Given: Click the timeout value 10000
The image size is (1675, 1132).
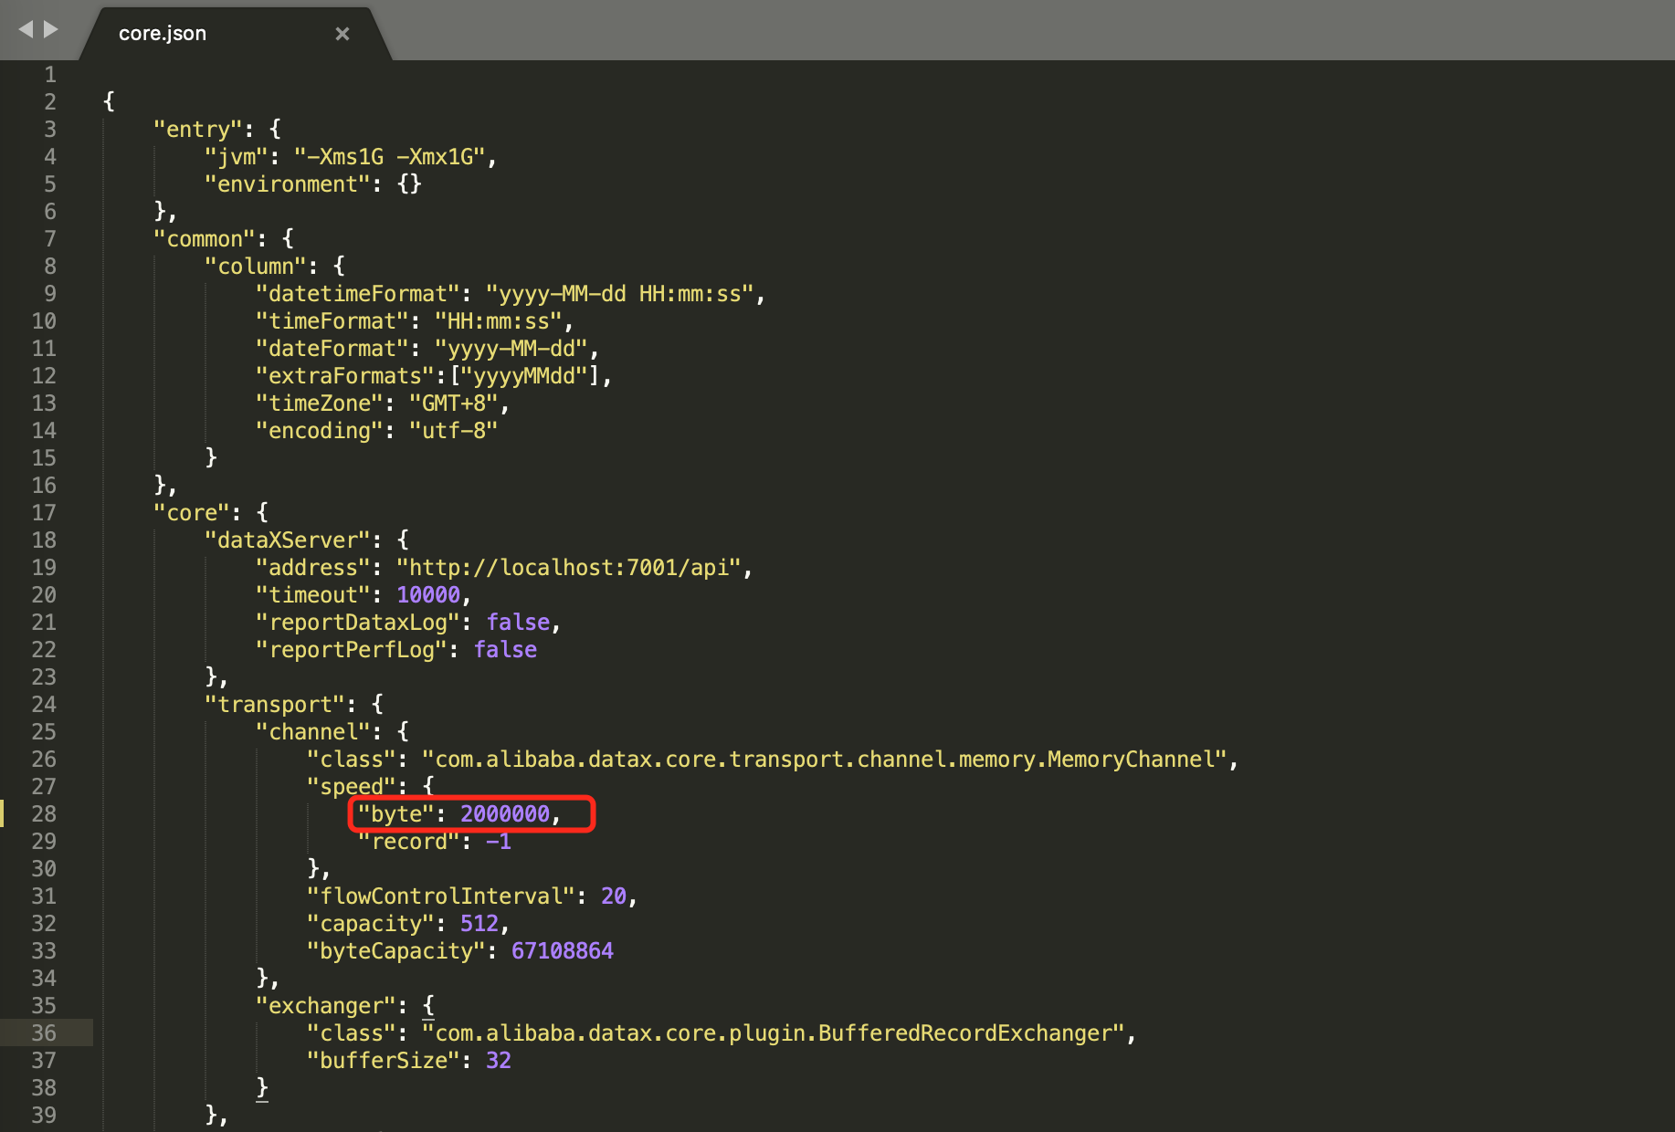Looking at the screenshot, I should [428, 595].
